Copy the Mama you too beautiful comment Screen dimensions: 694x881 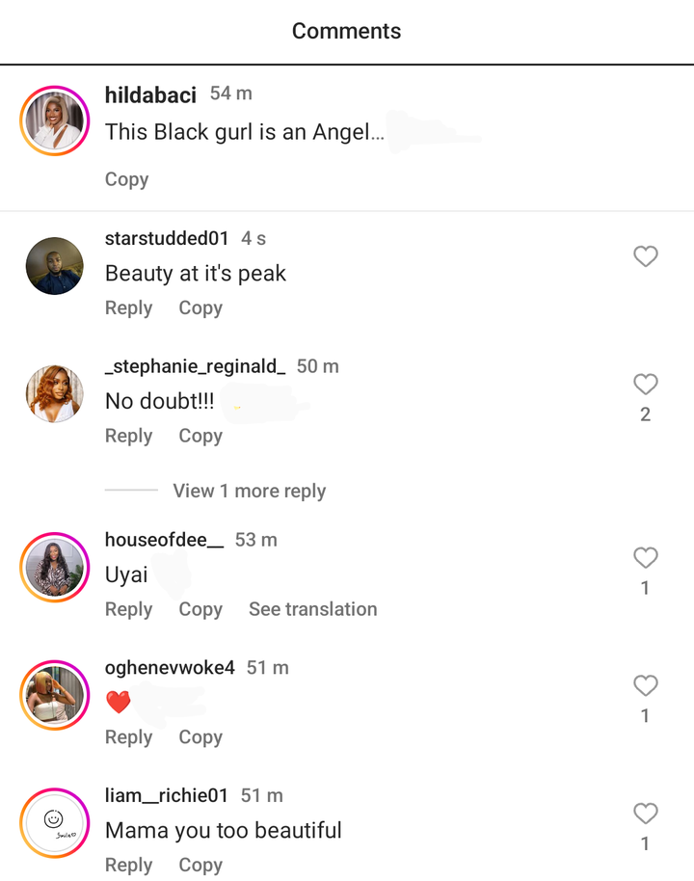pyautogui.click(x=200, y=865)
